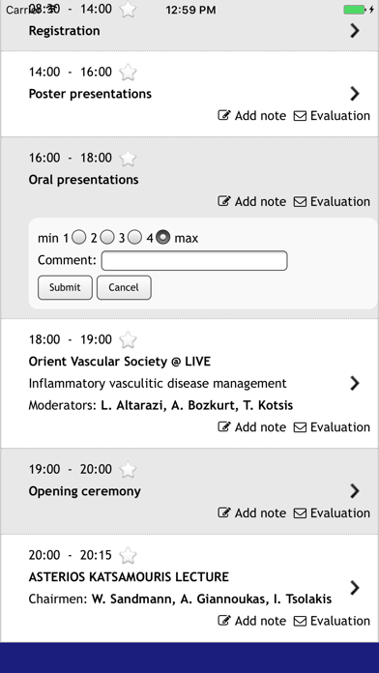The width and height of the screenshot is (379, 673).
Task: Select the max rating 4 radio button
Action: pos(163,237)
